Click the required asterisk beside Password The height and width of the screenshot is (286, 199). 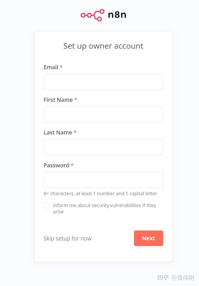[72, 165]
